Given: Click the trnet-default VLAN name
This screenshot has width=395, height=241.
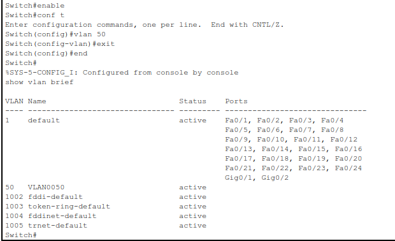Looking at the screenshot, I should [58, 226].
